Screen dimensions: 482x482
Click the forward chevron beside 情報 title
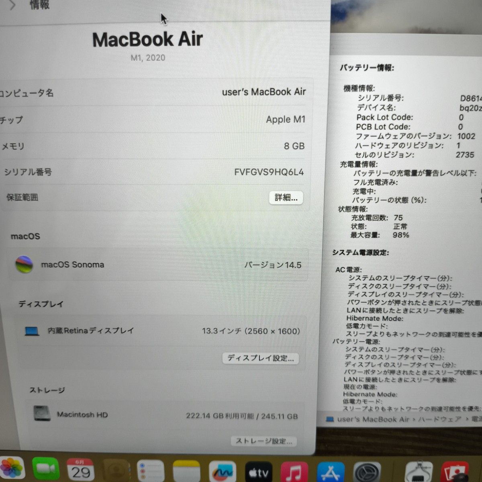pyautogui.click(x=12, y=5)
